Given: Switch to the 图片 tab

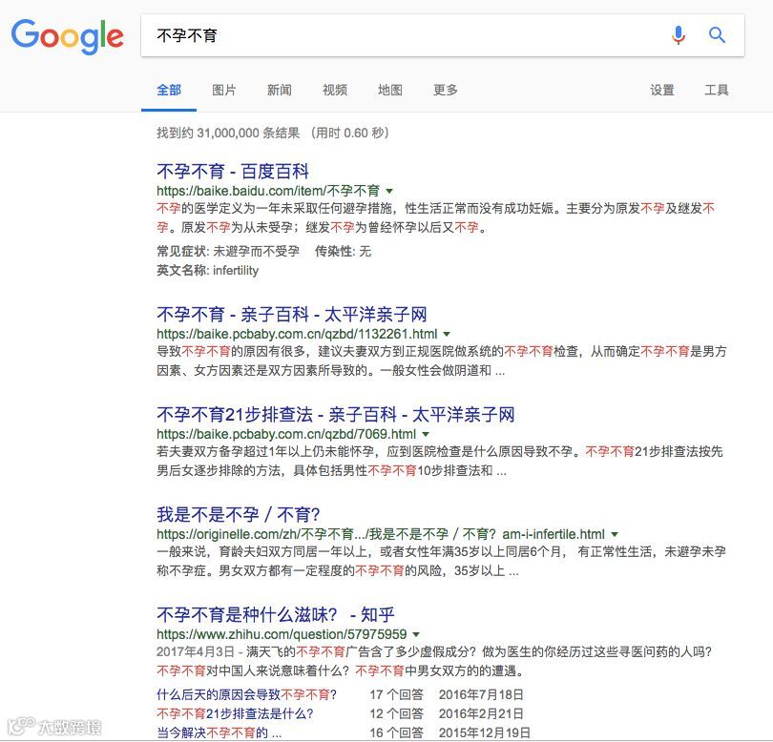Looking at the screenshot, I should pyautogui.click(x=224, y=91).
